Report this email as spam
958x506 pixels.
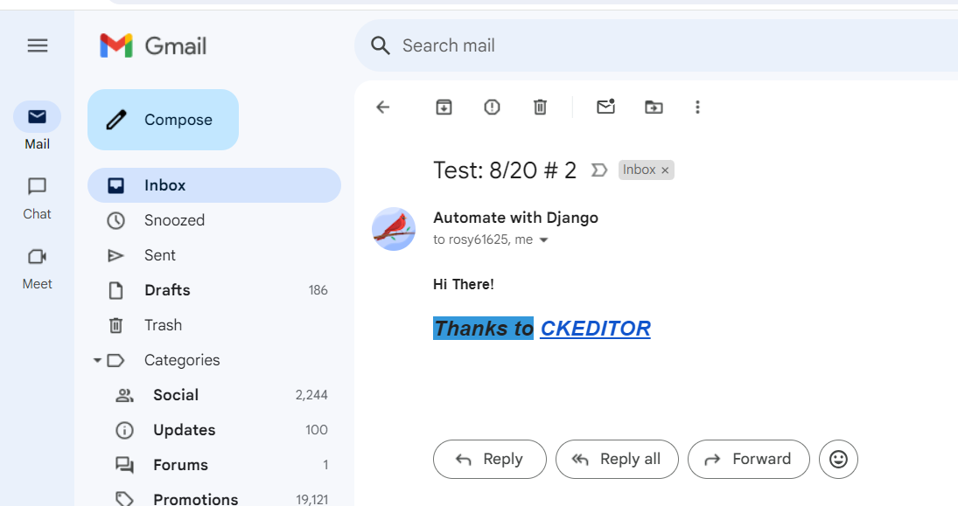tap(492, 107)
